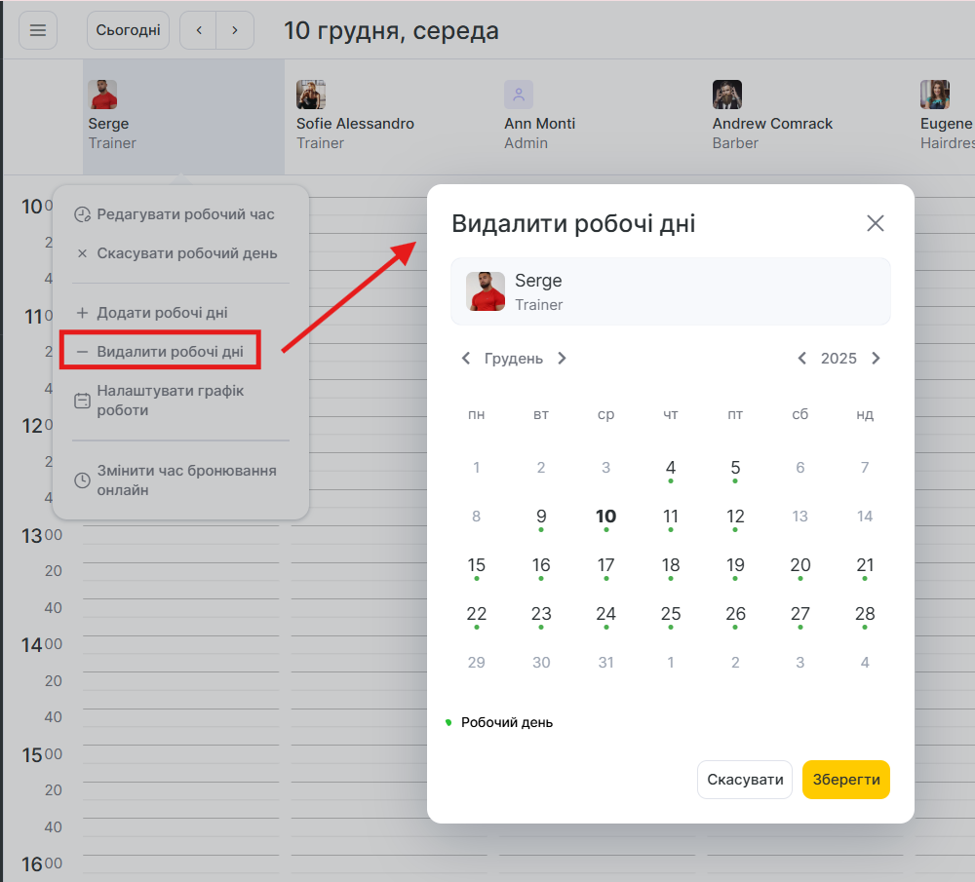Open the hamburger menu
This screenshot has height=882, width=975.
(38, 30)
